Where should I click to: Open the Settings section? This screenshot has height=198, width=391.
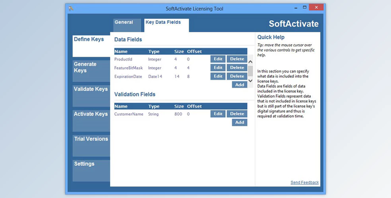point(91,171)
